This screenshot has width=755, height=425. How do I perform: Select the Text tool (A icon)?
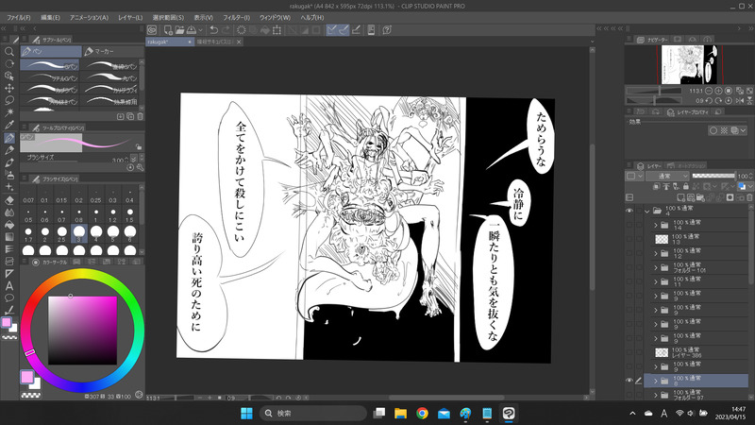(8, 286)
